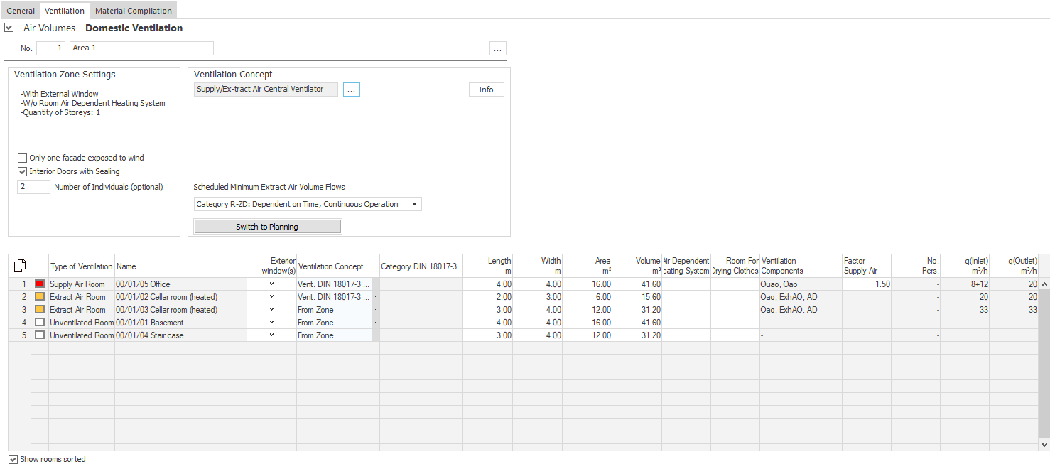Click the table scrollbar down arrow
The image size is (1050, 474).
[x=1044, y=444]
